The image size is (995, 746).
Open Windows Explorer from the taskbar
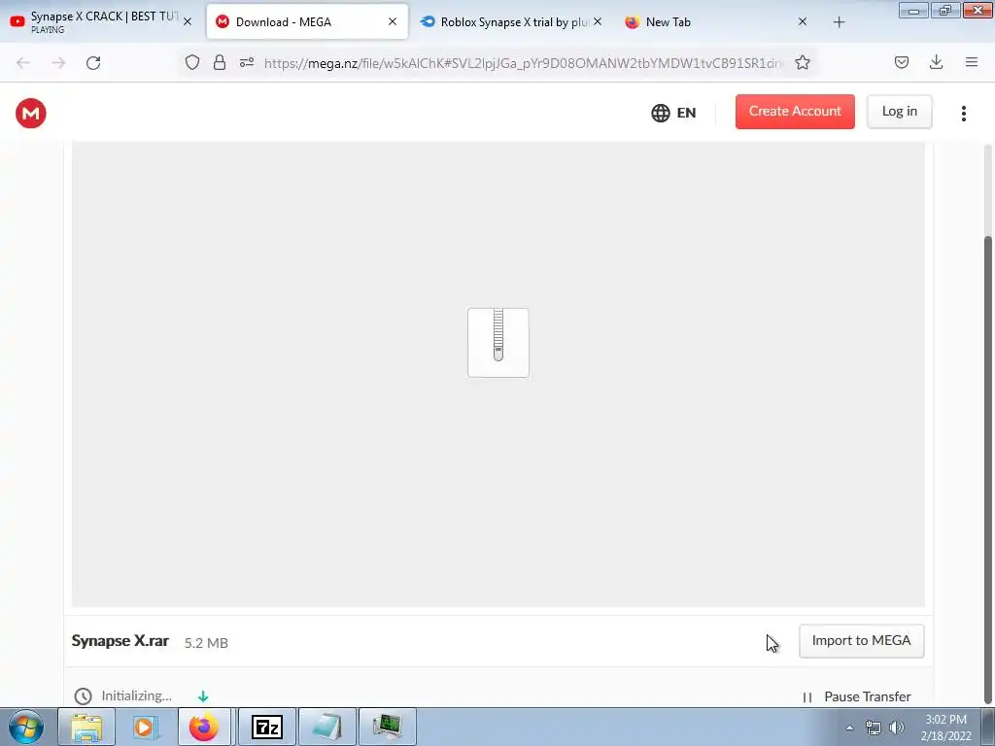pos(86,727)
